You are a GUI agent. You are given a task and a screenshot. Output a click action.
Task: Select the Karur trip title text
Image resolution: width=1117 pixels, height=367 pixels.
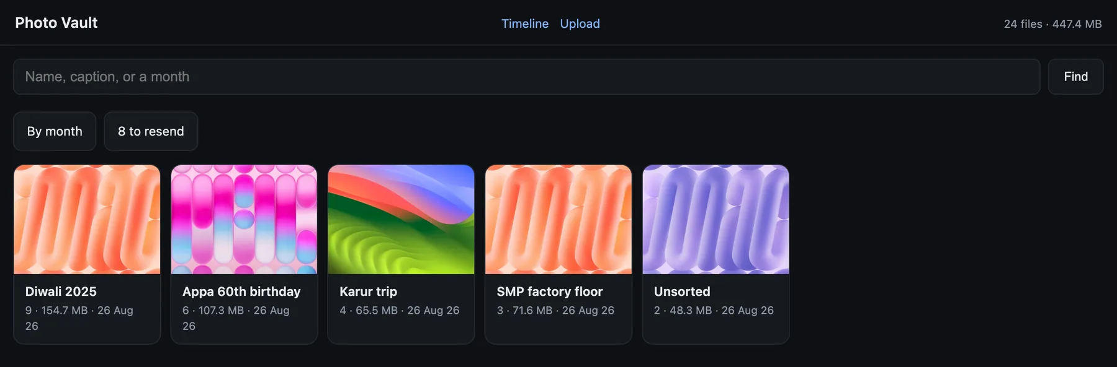368,291
